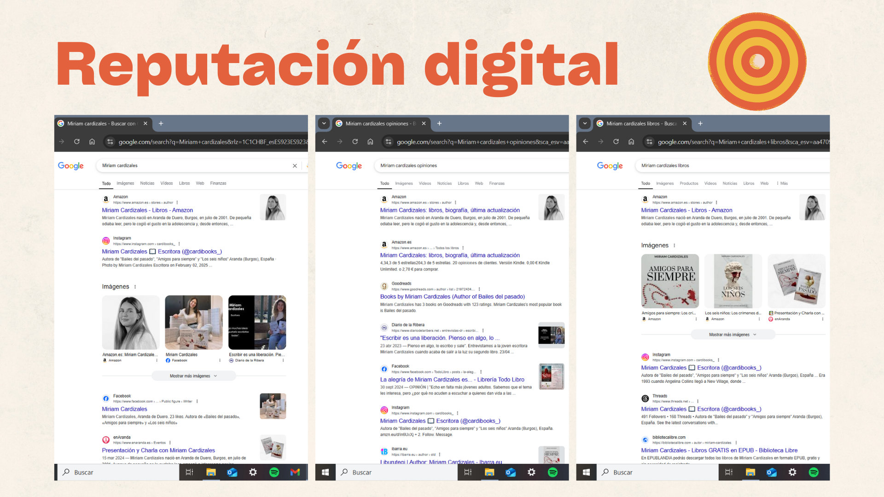
Task: Click home icon in second browser window
Action: click(370, 142)
